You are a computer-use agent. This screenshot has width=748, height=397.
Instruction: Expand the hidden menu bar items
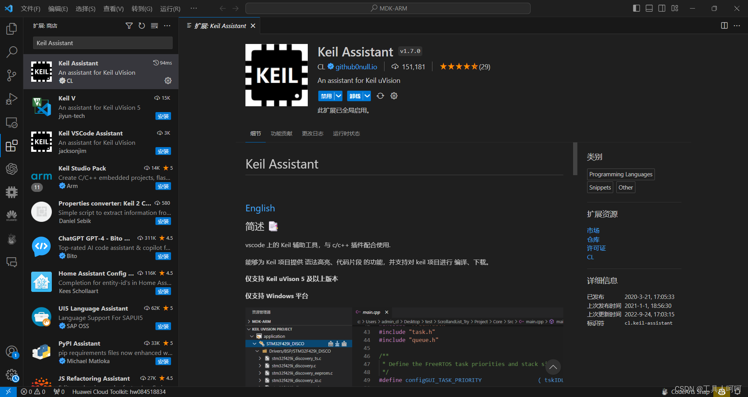point(194,8)
